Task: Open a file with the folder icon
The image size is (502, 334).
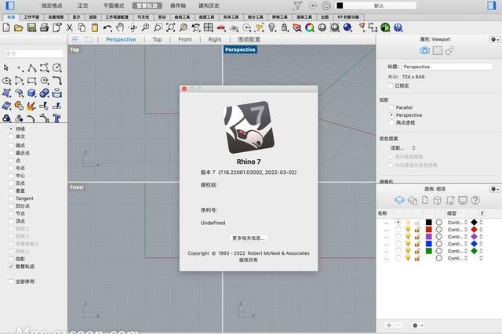Action: [x=19, y=28]
